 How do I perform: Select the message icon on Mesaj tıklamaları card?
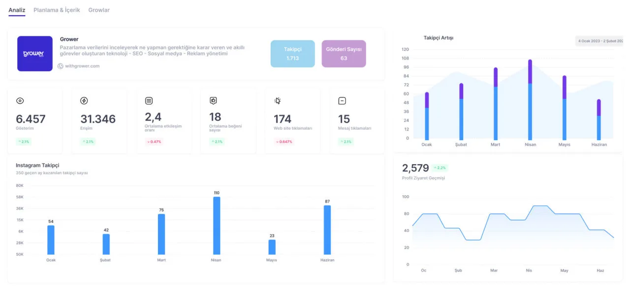[x=342, y=101]
